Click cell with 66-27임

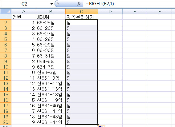(x=51, y=34)
